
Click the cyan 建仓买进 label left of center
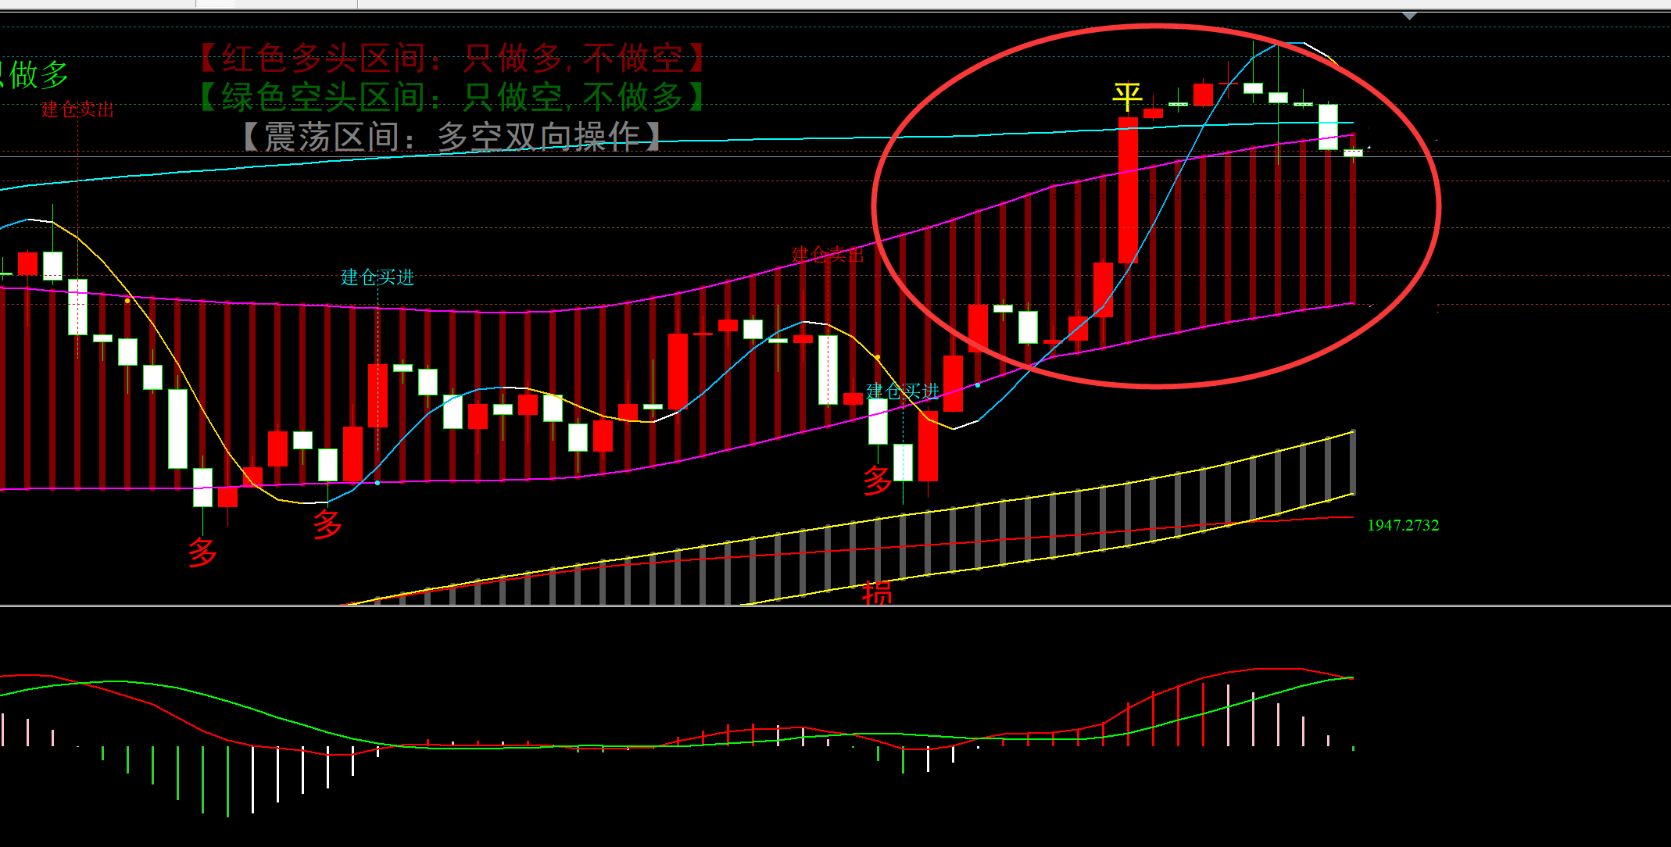[377, 277]
